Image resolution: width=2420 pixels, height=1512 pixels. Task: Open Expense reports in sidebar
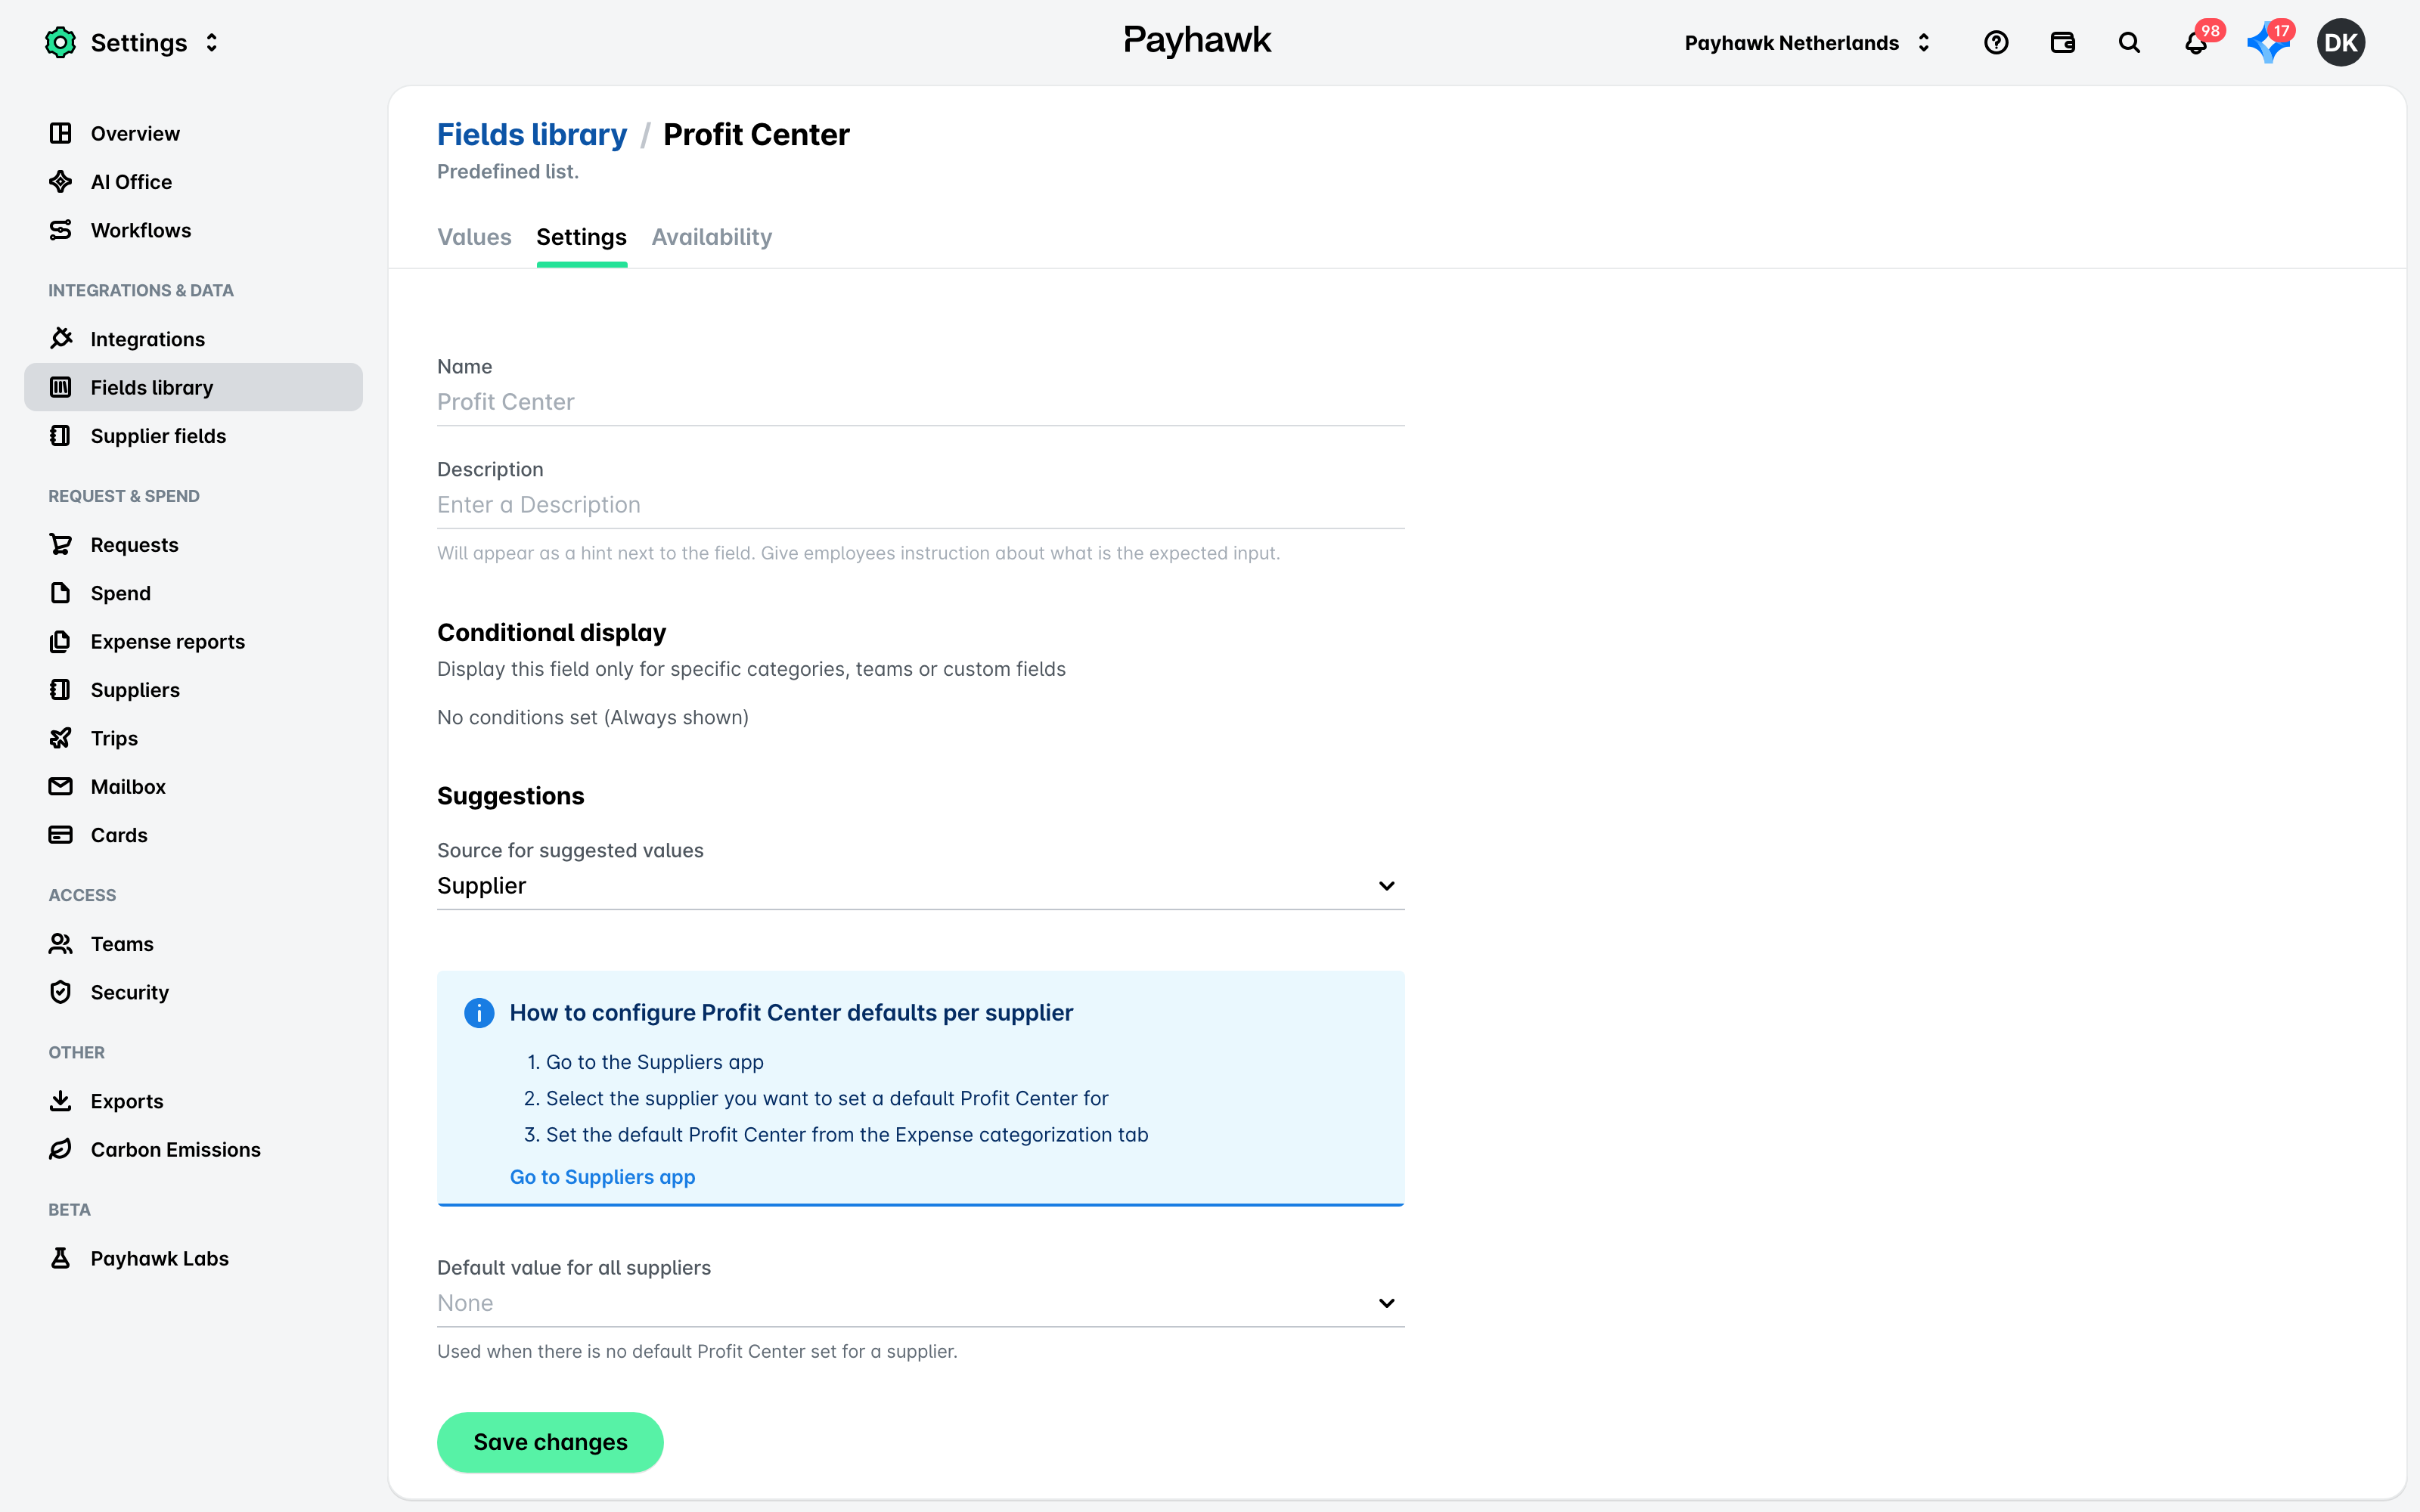[x=193, y=642]
